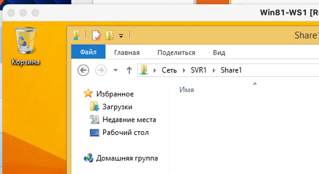Open the recent locations dropdown arrow

coord(116,70)
